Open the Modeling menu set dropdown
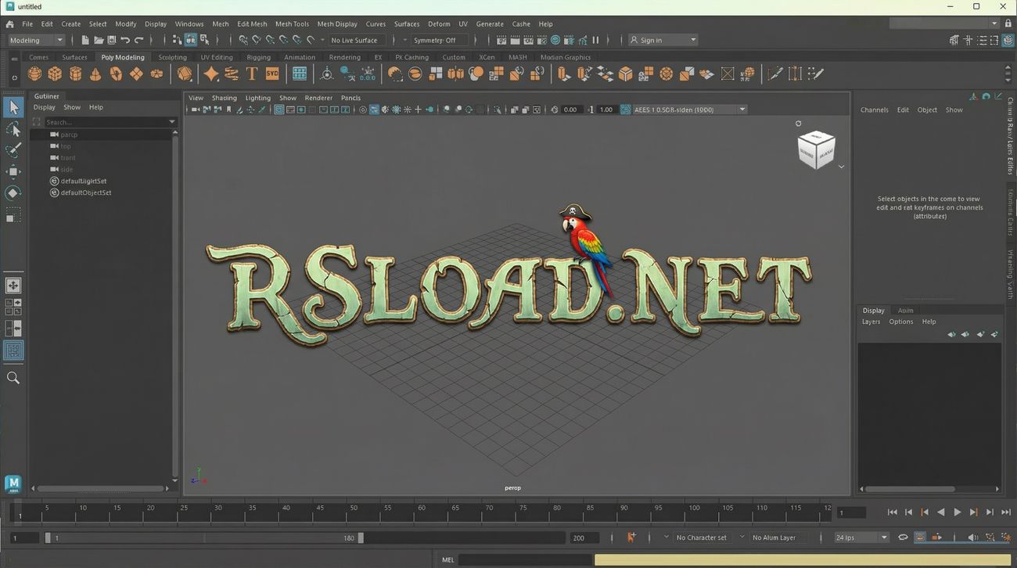 36,40
